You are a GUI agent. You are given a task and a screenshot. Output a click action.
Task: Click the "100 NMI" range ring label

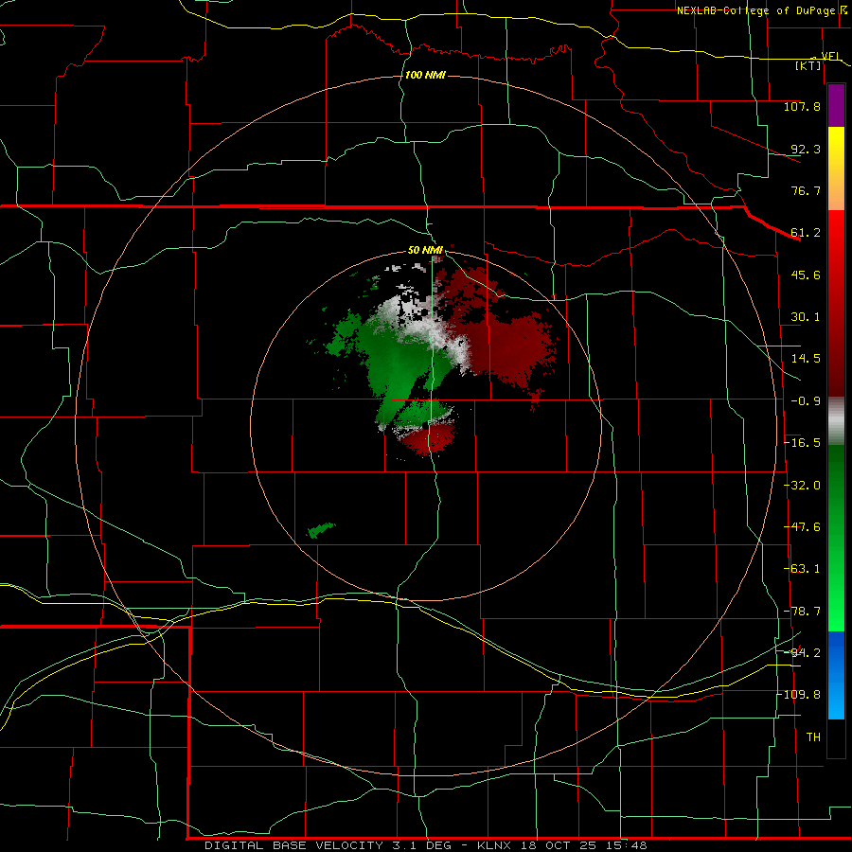click(425, 75)
